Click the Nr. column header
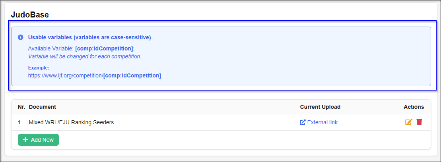Viewport: 441px width, 162px height. point(21,107)
